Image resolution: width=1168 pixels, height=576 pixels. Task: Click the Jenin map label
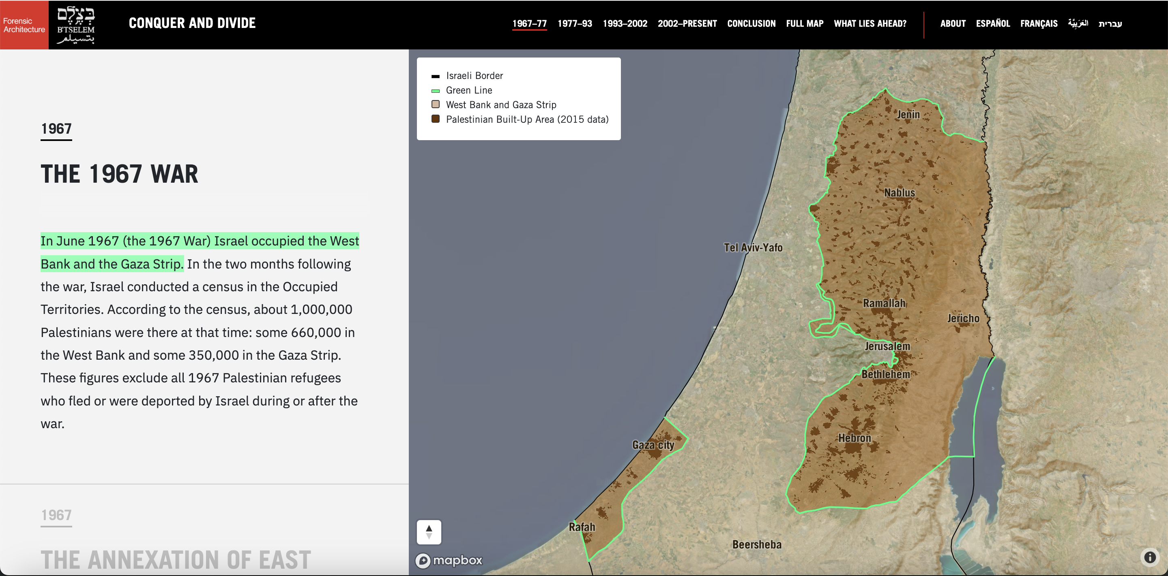(x=908, y=115)
